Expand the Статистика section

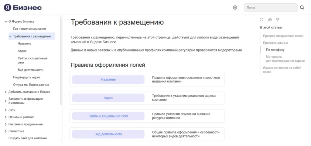(x=5, y=131)
